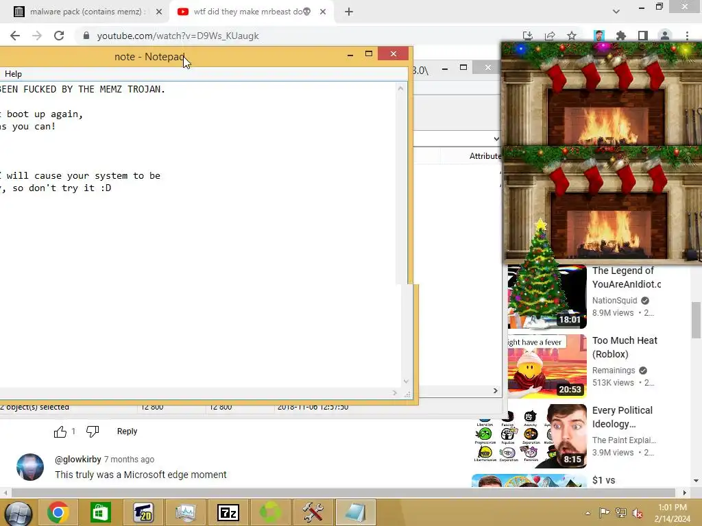
Task: Open Chrome profile avatar
Action: [665, 36]
